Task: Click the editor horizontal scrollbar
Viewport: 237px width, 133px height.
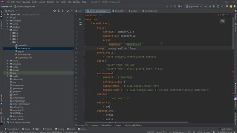Action: pyautogui.click(x=137, y=122)
